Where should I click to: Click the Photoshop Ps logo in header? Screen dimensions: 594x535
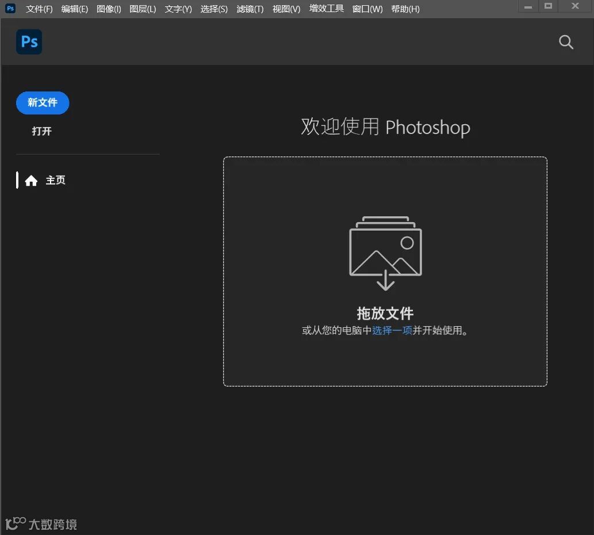click(29, 41)
